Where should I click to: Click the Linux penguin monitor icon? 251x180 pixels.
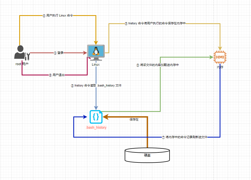pos(96,53)
